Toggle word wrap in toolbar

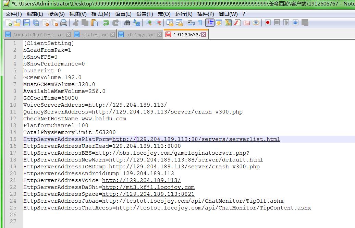point(191,23)
